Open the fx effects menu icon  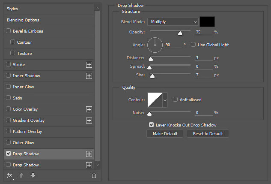[x=10, y=175]
